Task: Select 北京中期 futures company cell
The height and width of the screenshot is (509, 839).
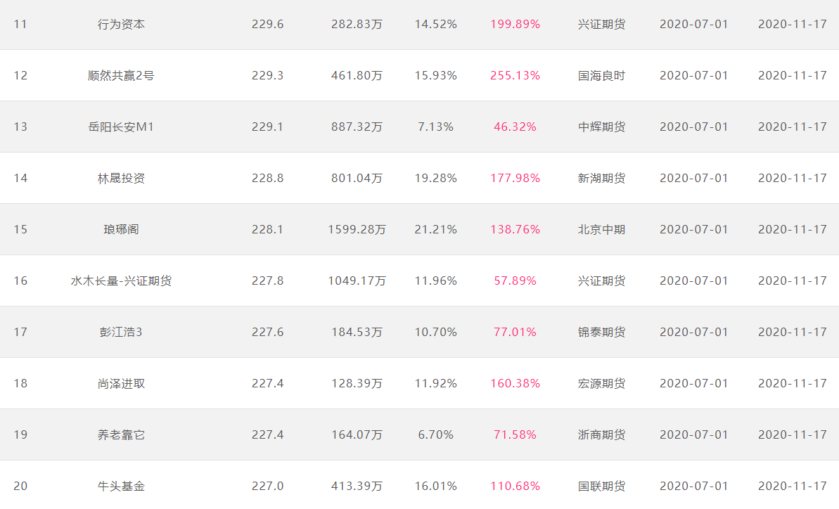Action: click(601, 230)
